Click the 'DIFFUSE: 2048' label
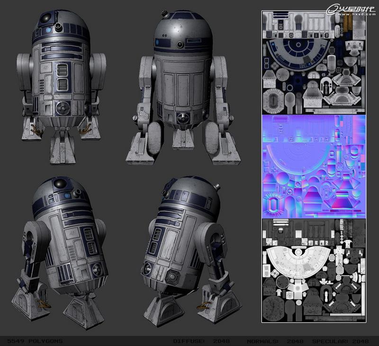 click(x=201, y=341)
